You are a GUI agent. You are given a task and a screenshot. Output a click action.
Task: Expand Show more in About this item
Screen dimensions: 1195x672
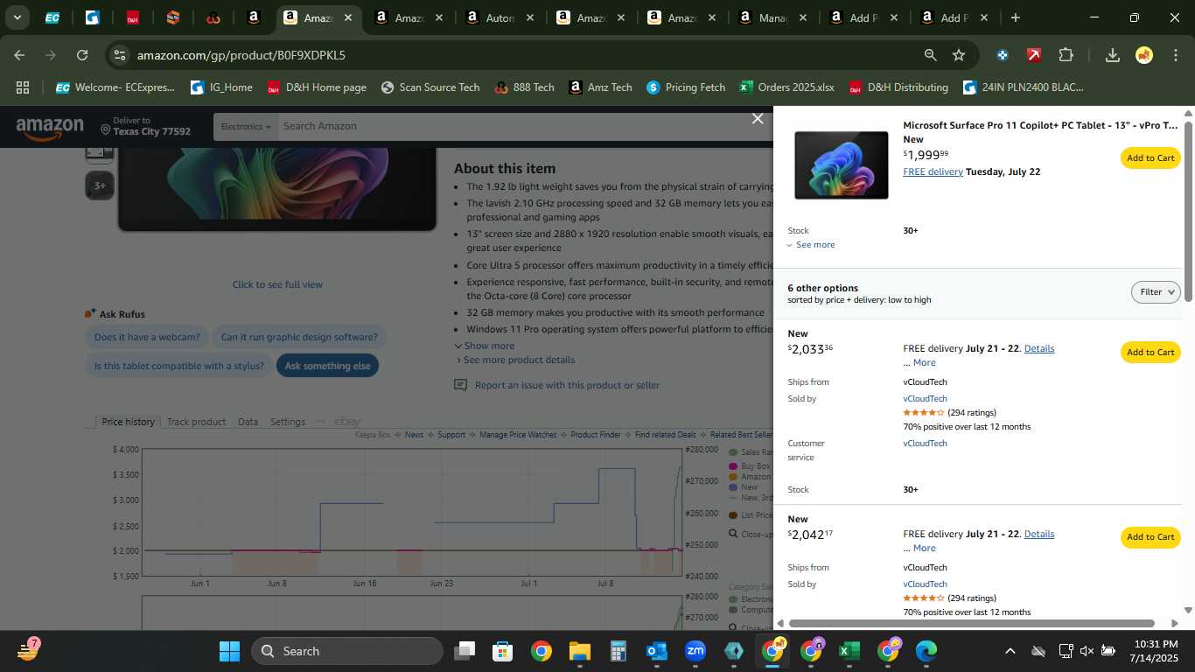coord(486,346)
